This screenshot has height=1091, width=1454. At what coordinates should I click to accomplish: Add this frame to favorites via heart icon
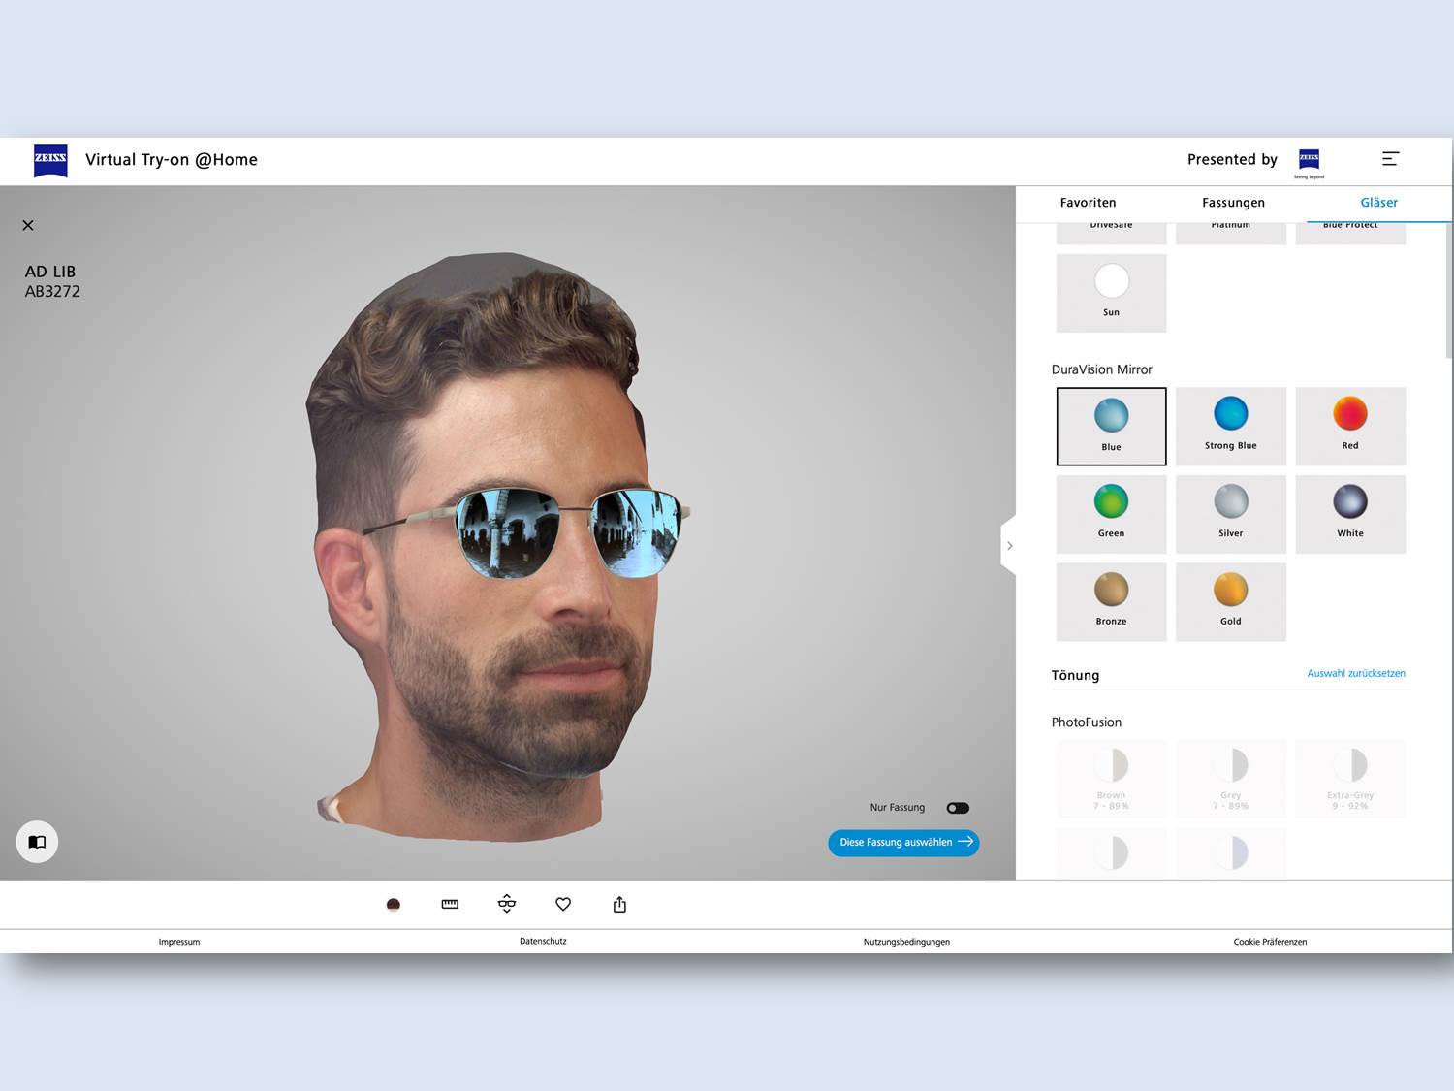(562, 904)
